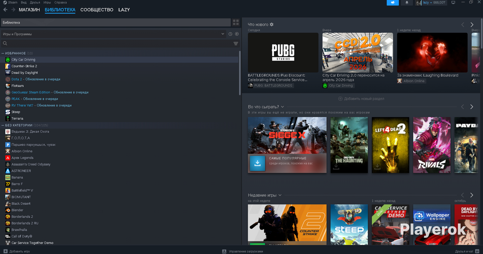Click the Terraria game icon
Viewport: 483px width, 254px height.
[x=8, y=118]
